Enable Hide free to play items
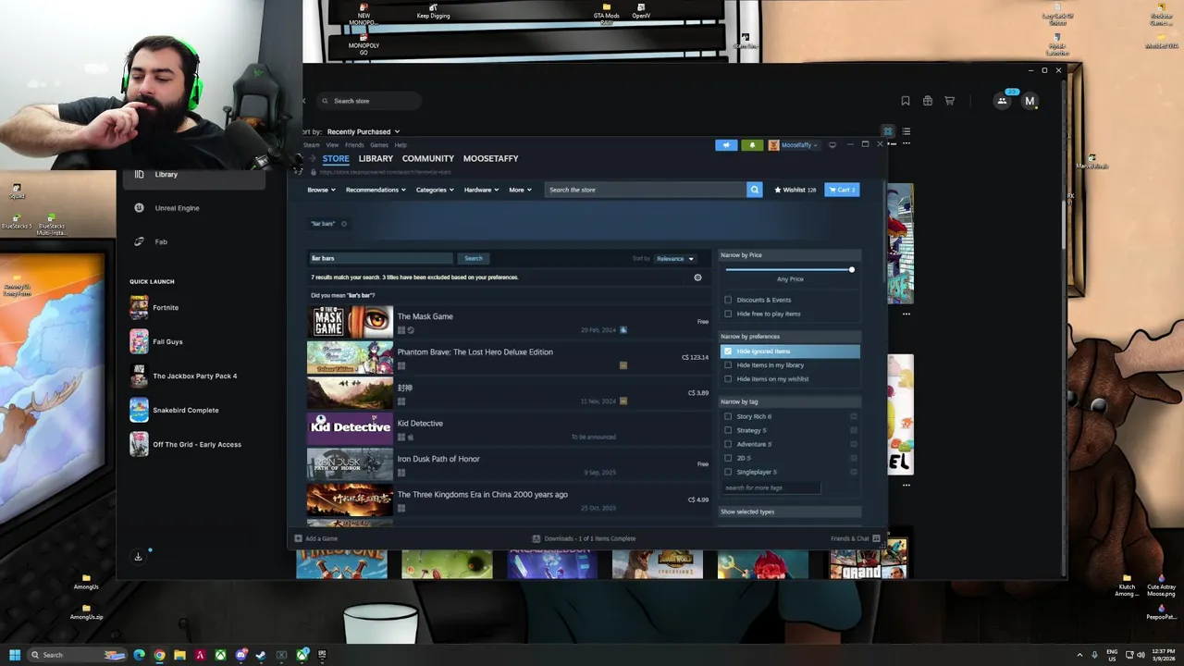Viewport: 1184px width, 666px height. [x=728, y=314]
